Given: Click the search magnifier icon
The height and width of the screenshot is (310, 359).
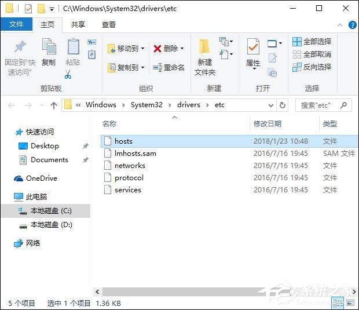Looking at the screenshot, I should [x=343, y=105].
